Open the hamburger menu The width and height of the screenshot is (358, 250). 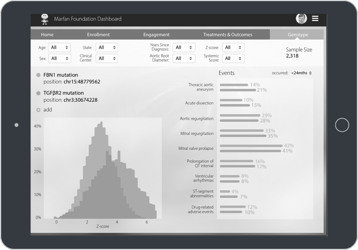315,19
